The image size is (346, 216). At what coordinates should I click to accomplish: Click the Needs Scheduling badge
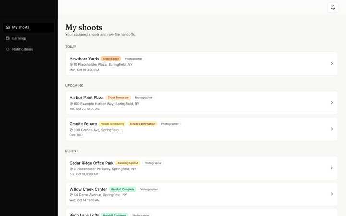112,124
